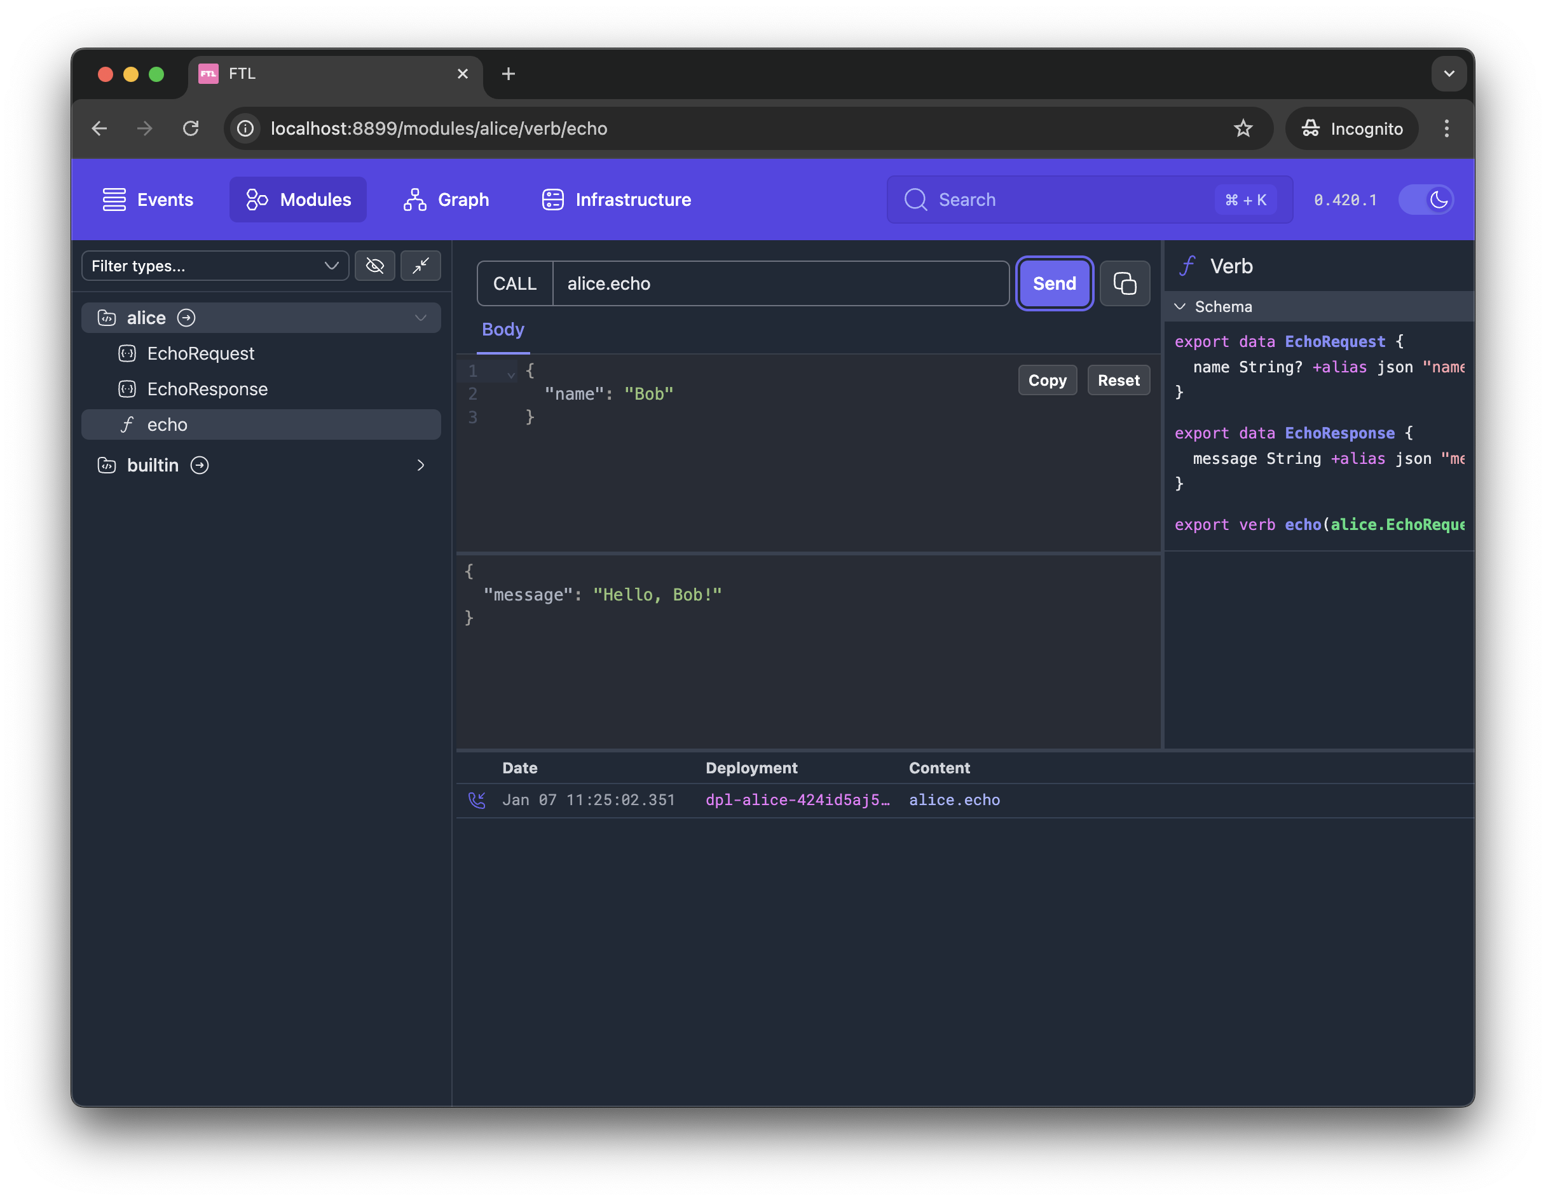Switch to the Body tab
This screenshot has height=1201, width=1546.
[x=503, y=329]
